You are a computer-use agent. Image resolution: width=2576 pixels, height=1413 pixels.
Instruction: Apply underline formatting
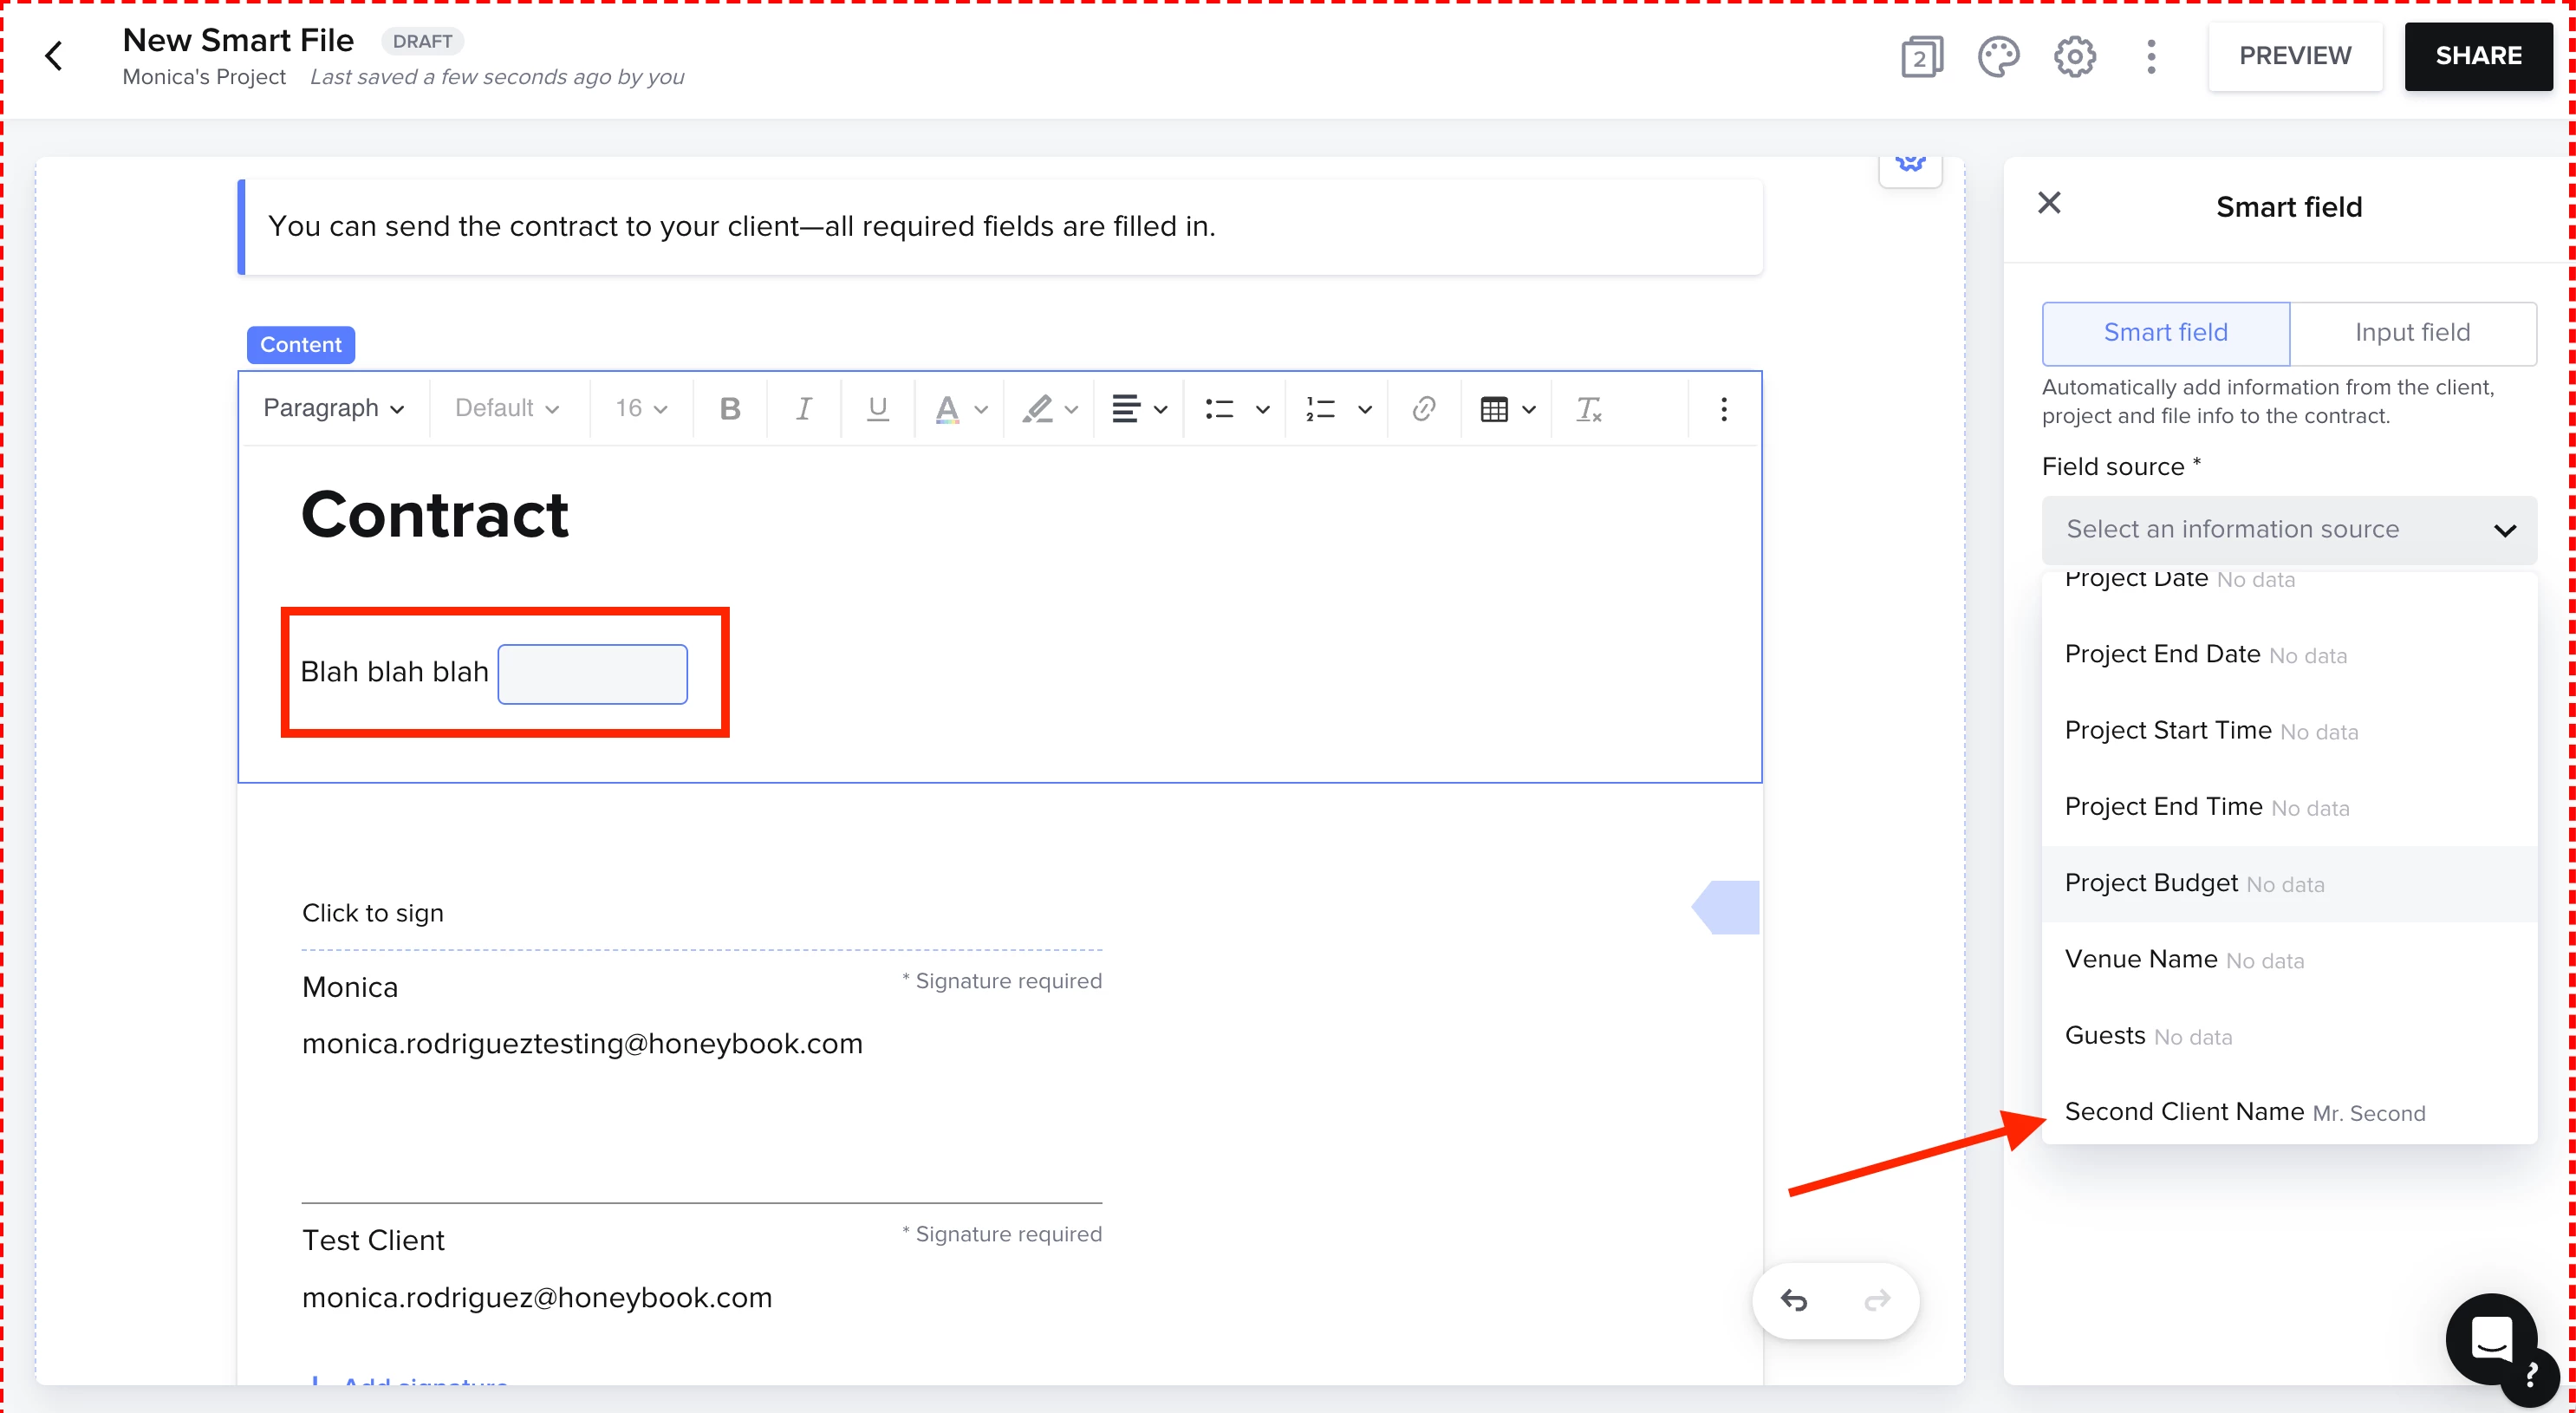877,409
